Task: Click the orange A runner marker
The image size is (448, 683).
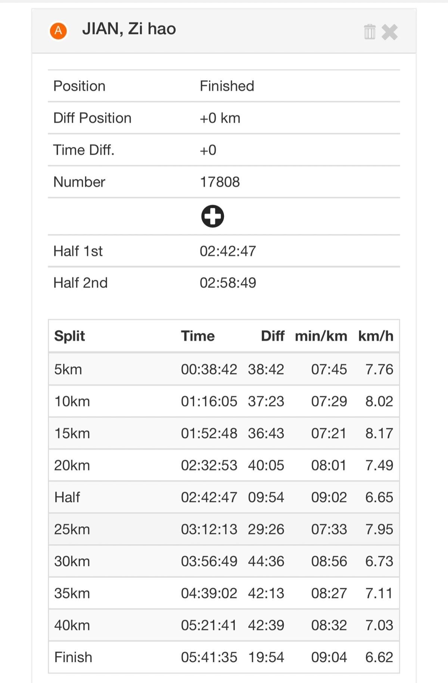Action: point(58,31)
